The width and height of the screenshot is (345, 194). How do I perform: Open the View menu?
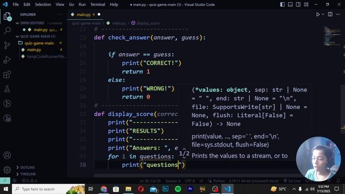tap(60, 4)
